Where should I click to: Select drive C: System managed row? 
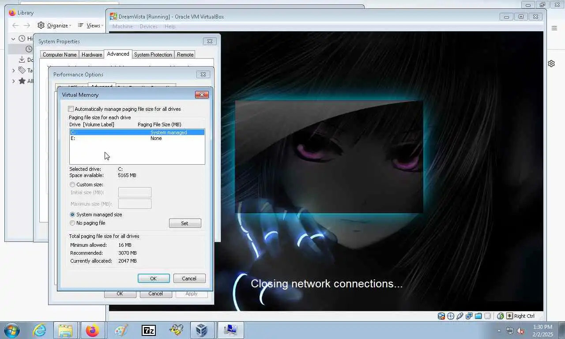(137, 132)
